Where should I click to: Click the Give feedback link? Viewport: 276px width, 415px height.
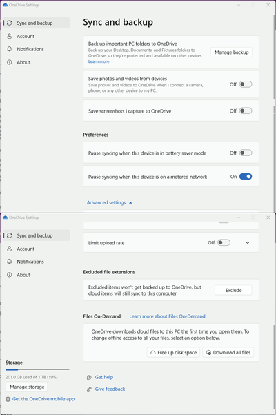pos(110,389)
